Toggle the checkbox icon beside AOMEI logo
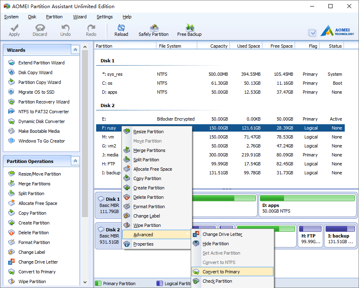Viewport: 359px width, 288px height. click(312, 33)
